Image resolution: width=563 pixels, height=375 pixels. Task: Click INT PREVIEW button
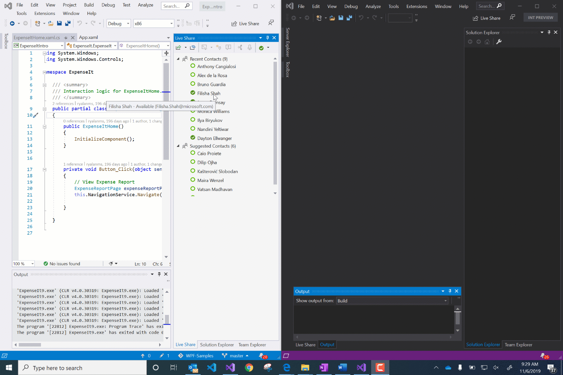(540, 17)
